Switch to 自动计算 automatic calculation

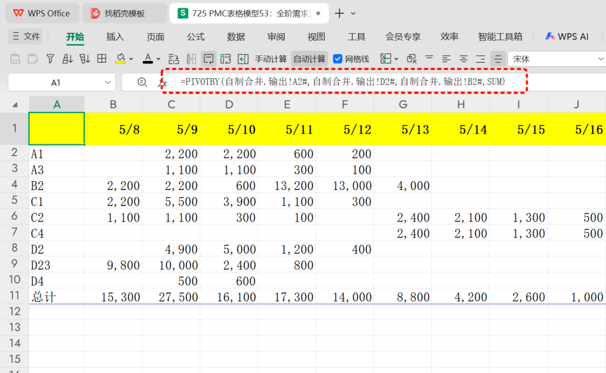pos(309,59)
